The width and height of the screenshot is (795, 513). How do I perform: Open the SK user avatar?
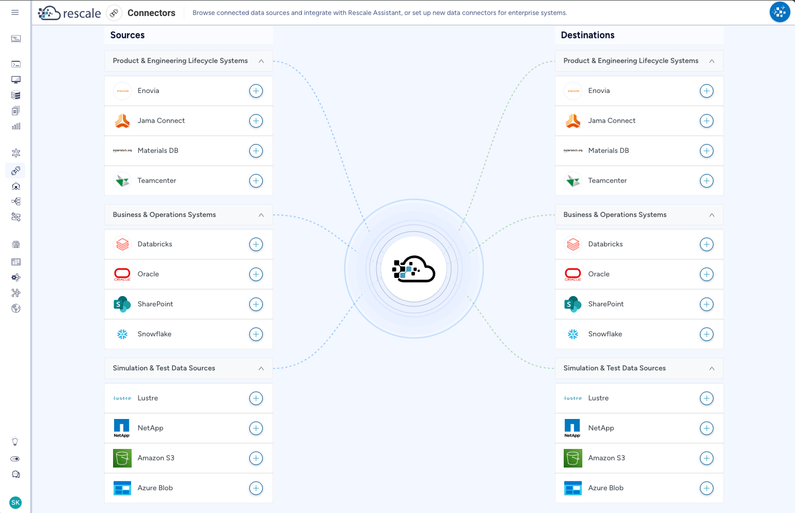15,502
